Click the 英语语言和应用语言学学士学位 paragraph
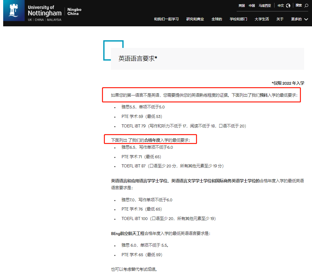The image size is (312, 280). point(207,184)
